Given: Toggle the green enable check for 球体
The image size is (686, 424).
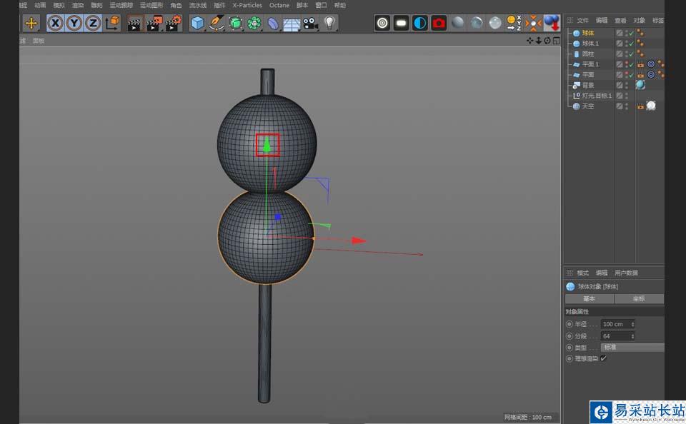Looking at the screenshot, I should pyautogui.click(x=631, y=34).
